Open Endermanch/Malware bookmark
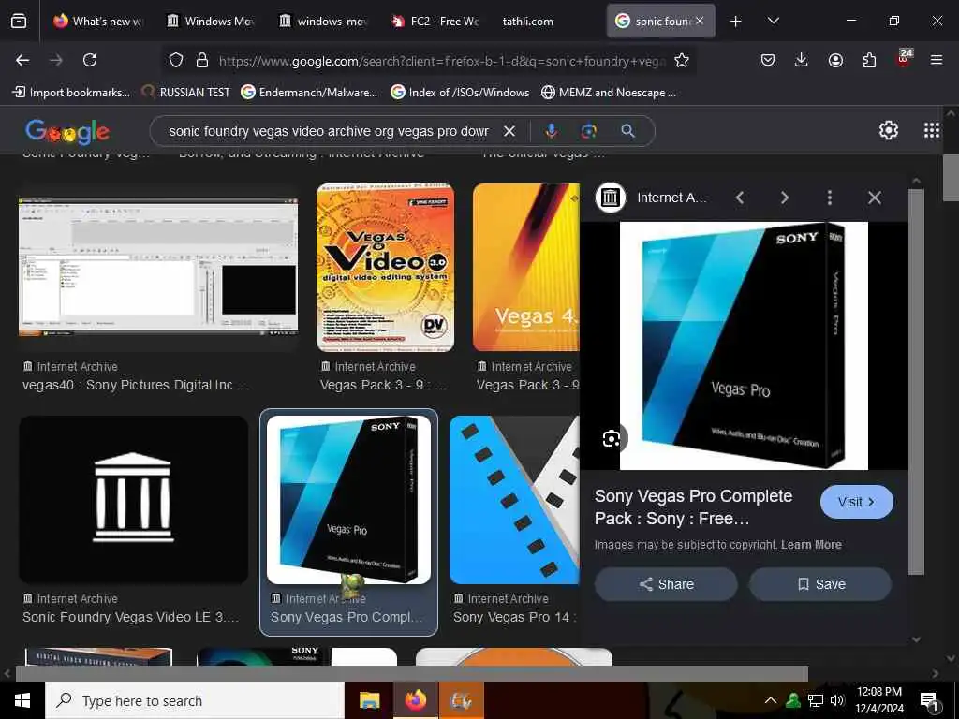 [x=309, y=93]
